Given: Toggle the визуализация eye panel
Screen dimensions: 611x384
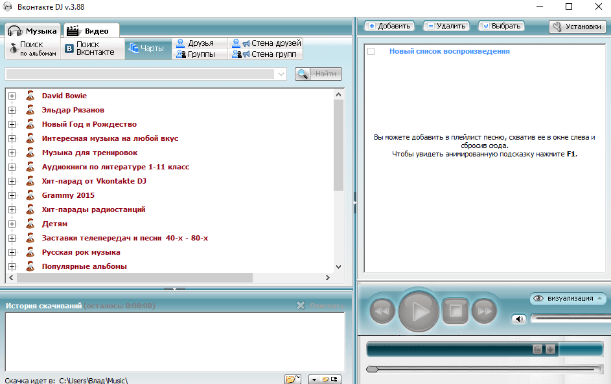Looking at the screenshot, I should click(568, 299).
